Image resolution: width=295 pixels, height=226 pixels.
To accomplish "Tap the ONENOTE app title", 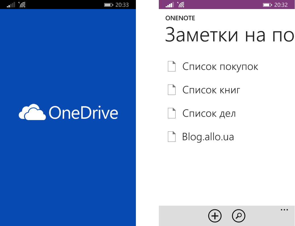I will 180,18.
